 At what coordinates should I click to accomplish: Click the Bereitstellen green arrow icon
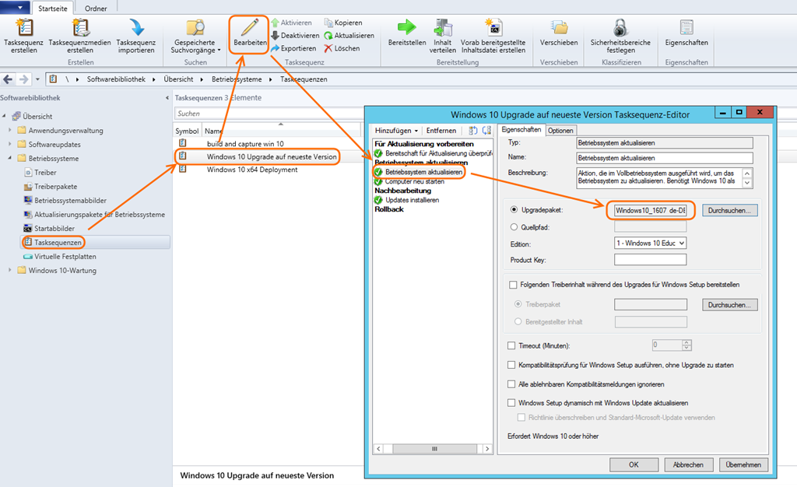coord(406,27)
